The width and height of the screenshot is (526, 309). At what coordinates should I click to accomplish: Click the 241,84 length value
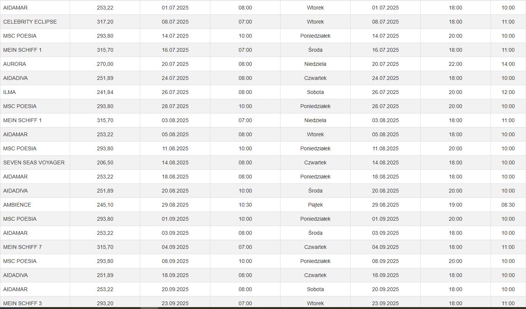pyautogui.click(x=105, y=92)
